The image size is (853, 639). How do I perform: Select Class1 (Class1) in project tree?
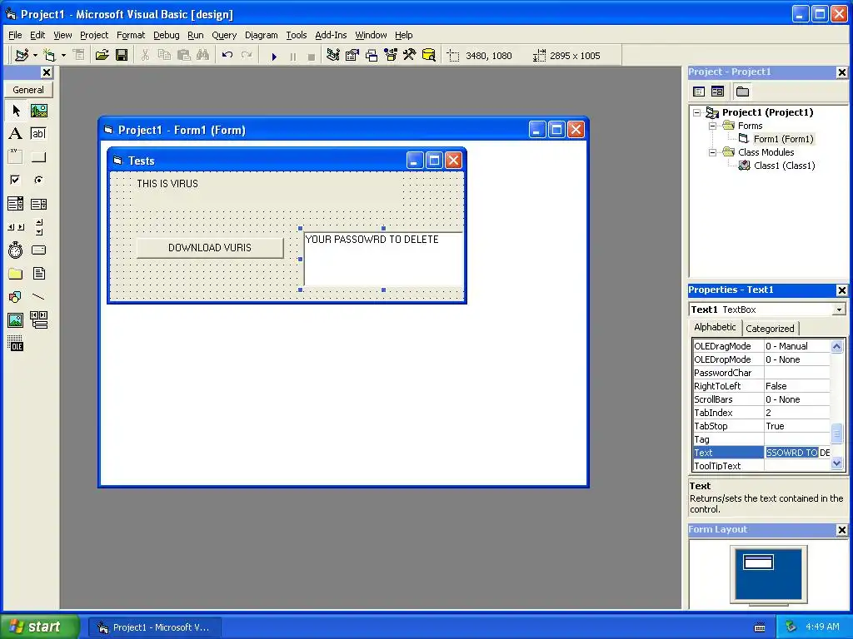(x=785, y=166)
